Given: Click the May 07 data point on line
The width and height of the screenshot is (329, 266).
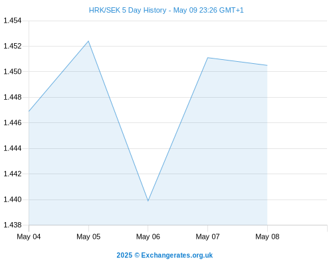Looking at the screenshot, I should click(207, 58).
